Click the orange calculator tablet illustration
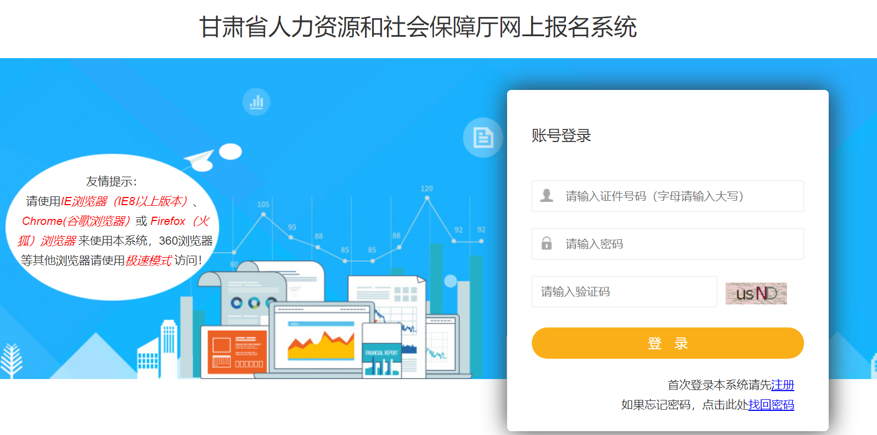The height and width of the screenshot is (435, 877). [236, 351]
